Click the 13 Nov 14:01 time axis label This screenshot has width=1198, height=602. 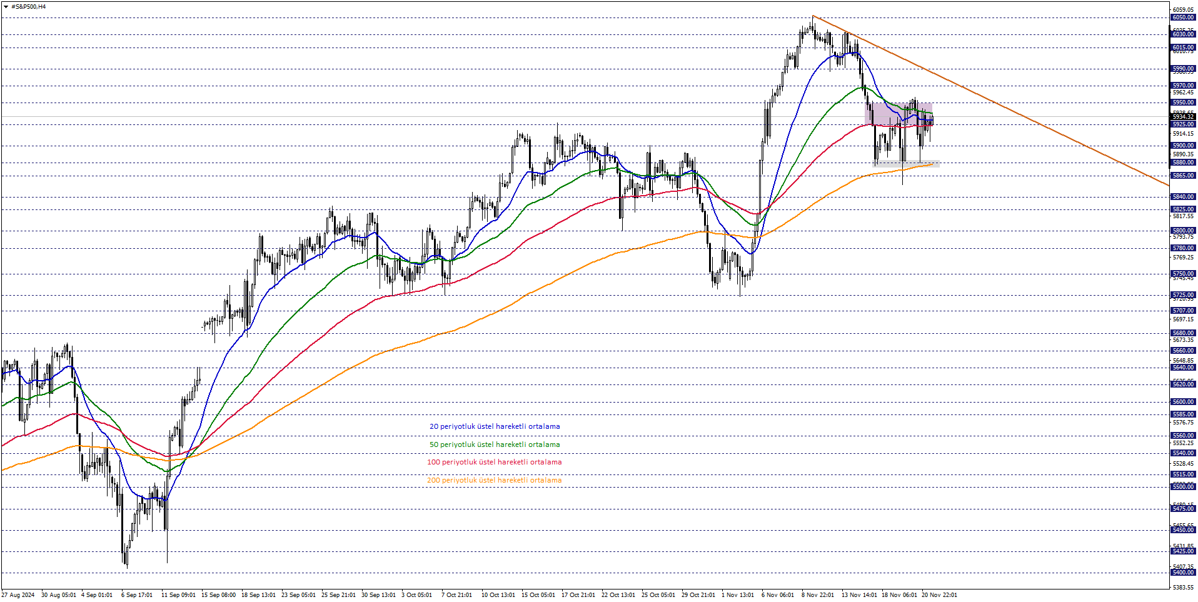859,595
